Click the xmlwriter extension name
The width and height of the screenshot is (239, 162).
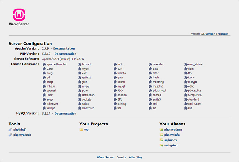coord(88,108)
